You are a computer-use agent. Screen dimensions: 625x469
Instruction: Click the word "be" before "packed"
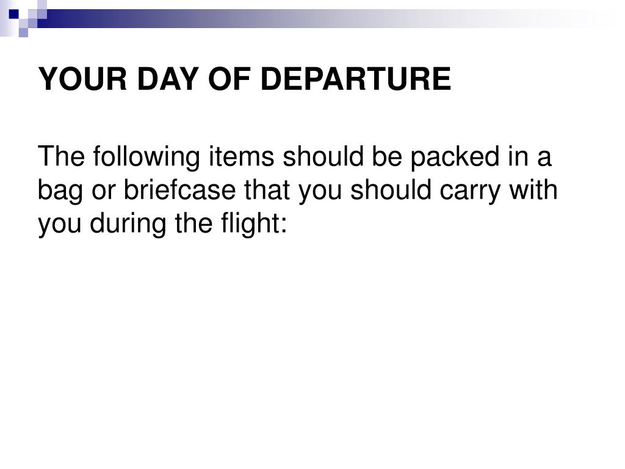point(387,156)
